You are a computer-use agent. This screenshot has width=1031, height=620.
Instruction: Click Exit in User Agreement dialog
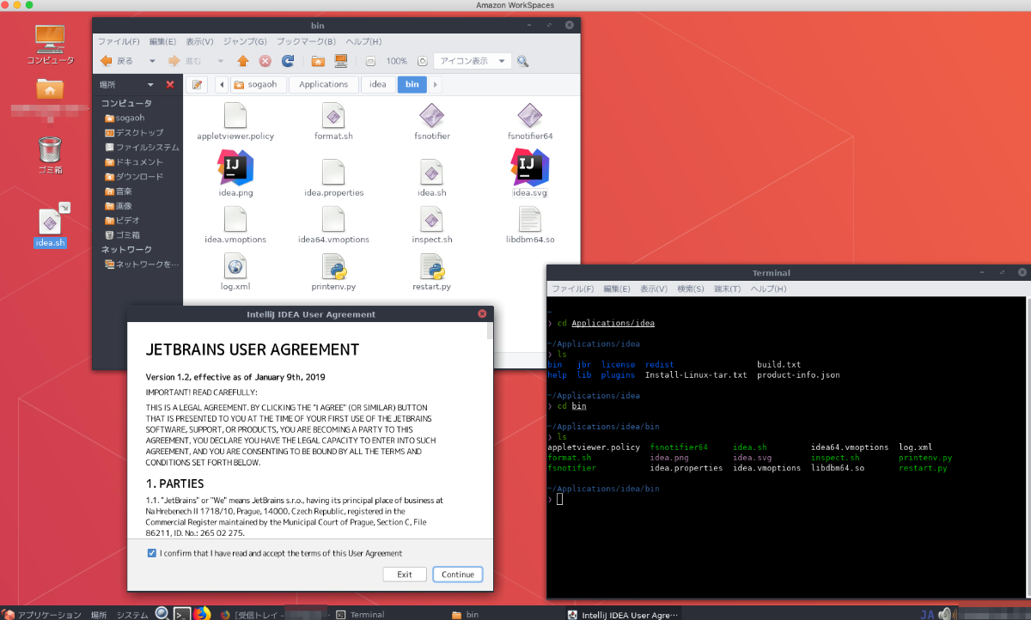tap(405, 574)
